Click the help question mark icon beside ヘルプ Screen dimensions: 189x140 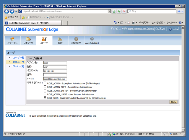coord(170,29)
